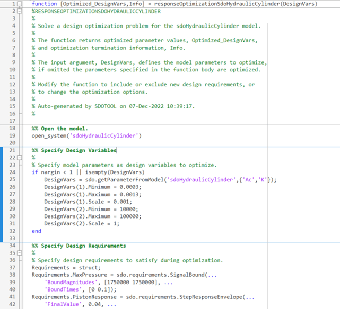Click the 'FinalValue' string on line 42
Image resolution: width=340 pixels, height=309 pixels.
tap(63, 304)
